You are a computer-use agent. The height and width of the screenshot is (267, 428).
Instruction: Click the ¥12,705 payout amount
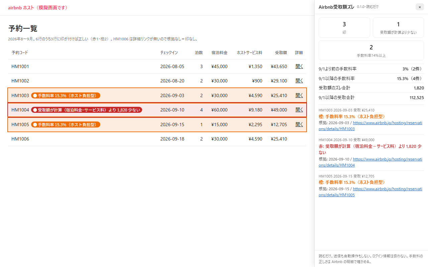tap(279, 124)
